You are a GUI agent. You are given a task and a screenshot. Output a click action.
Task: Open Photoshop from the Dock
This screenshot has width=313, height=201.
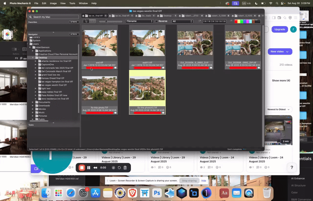point(157,193)
